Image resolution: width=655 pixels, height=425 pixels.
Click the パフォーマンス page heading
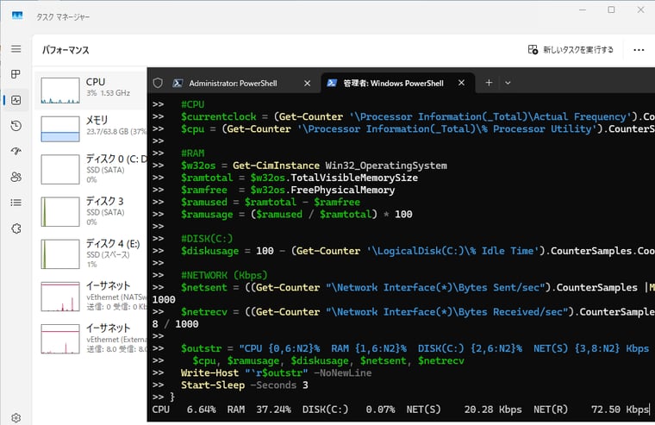[x=65, y=50]
